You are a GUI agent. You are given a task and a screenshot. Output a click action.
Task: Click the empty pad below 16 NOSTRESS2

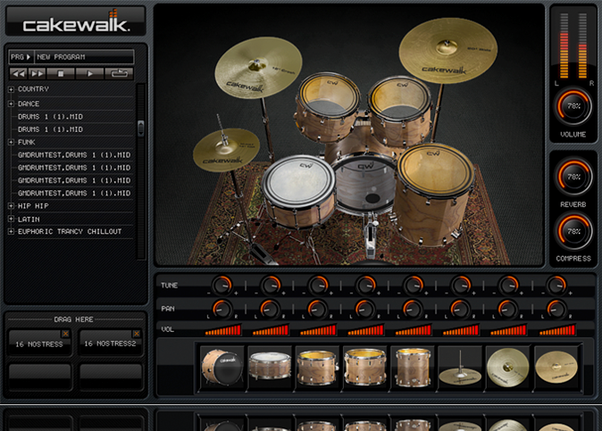point(111,376)
